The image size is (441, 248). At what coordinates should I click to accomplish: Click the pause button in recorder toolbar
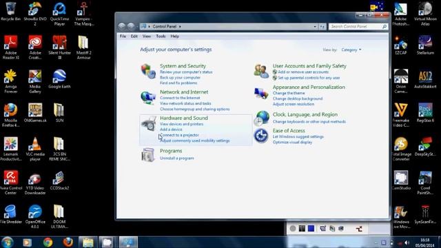tap(302, 228)
